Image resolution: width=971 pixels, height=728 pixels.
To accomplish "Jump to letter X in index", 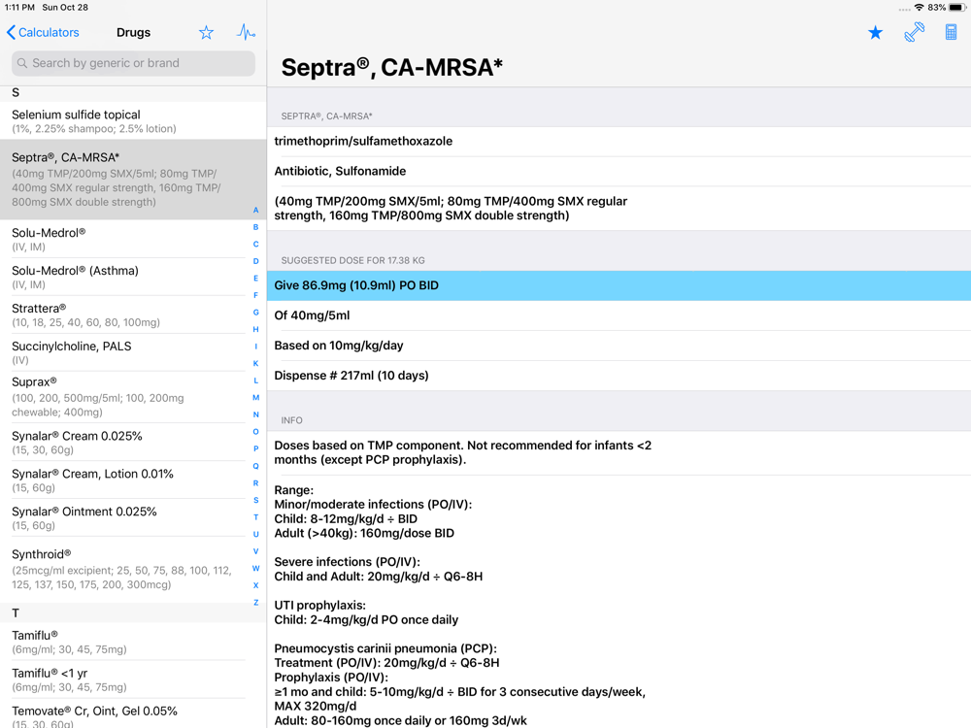I will (x=255, y=585).
